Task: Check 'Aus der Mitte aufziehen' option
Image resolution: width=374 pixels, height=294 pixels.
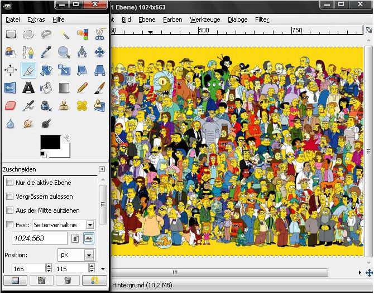Action: pyautogui.click(x=10, y=210)
